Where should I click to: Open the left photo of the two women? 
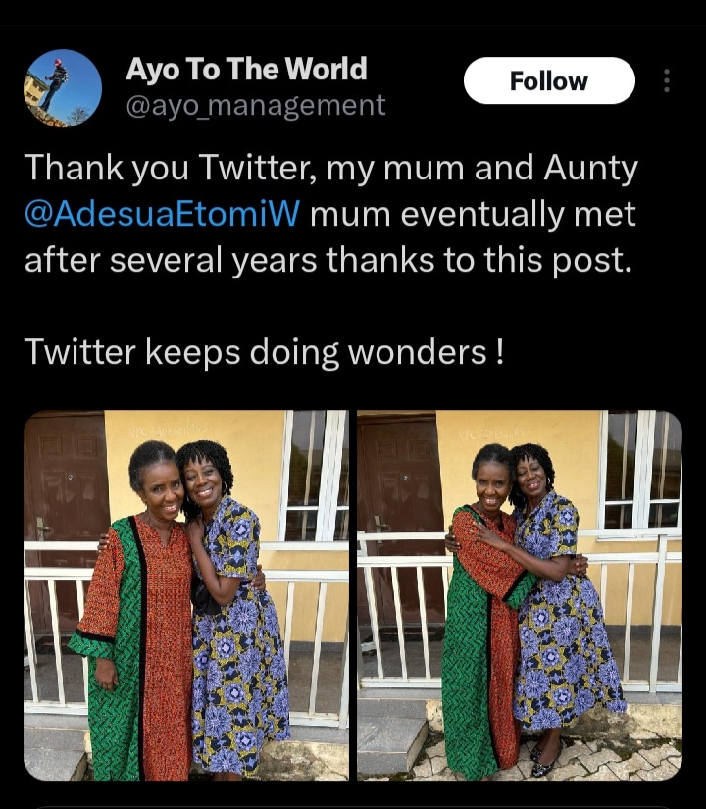[186, 594]
